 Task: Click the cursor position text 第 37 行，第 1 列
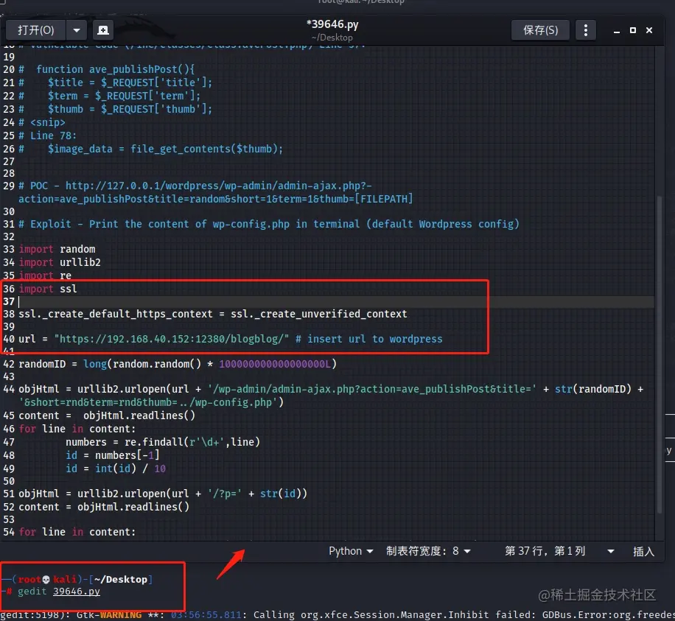point(545,551)
